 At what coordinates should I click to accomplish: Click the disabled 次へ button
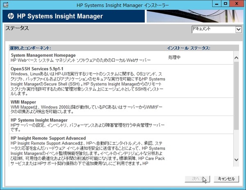(197, 179)
